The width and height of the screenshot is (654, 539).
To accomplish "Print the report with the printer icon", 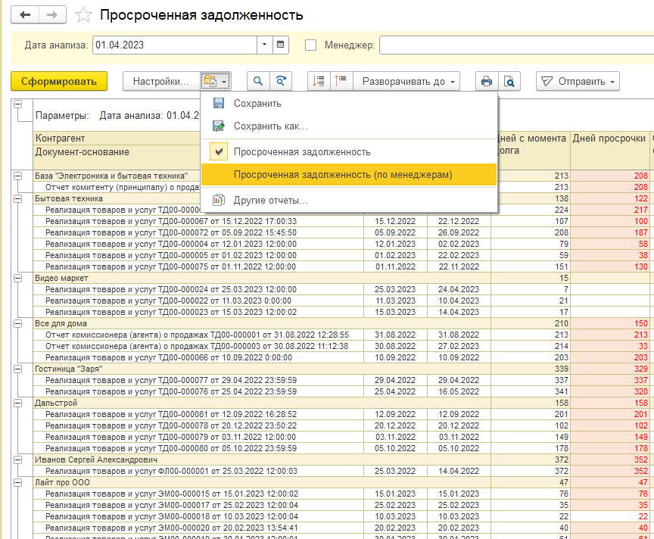I will click(x=486, y=81).
